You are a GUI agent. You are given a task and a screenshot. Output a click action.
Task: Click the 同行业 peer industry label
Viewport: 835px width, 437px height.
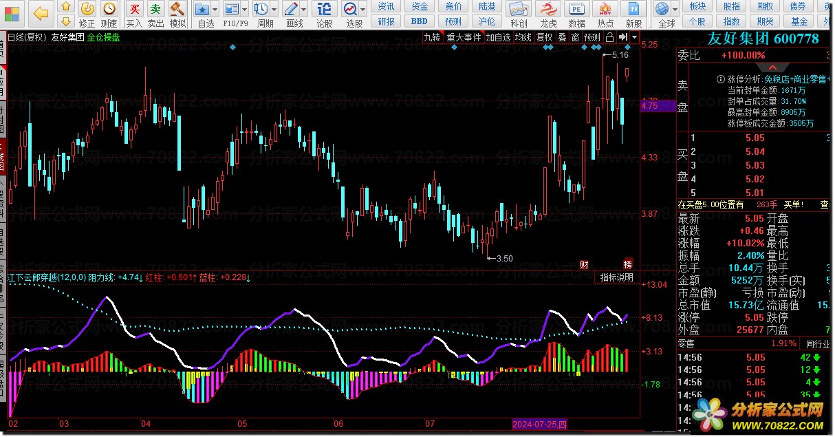click(818, 343)
